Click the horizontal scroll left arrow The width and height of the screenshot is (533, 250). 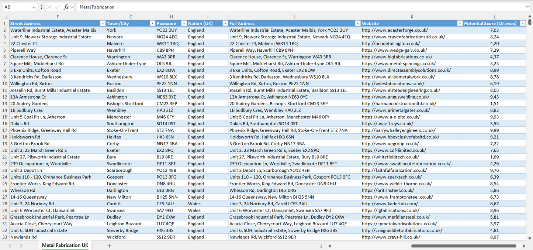point(329,246)
